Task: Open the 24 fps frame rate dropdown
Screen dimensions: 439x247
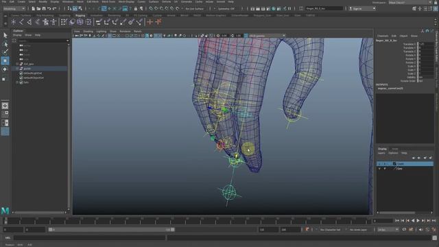Action: tap(388, 230)
